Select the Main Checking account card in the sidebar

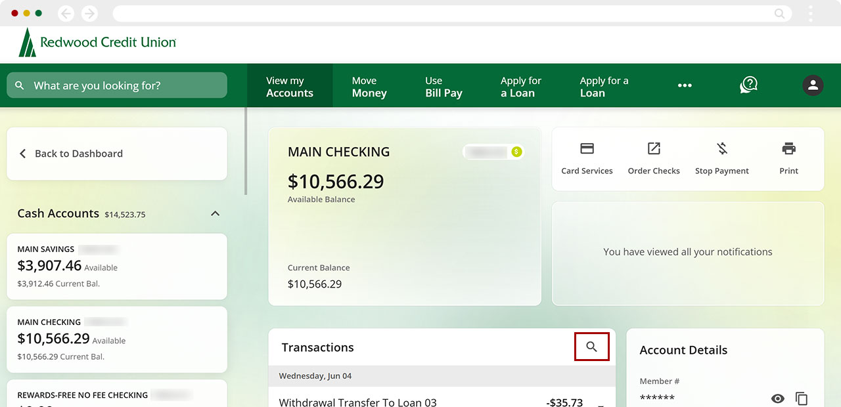point(117,339)
